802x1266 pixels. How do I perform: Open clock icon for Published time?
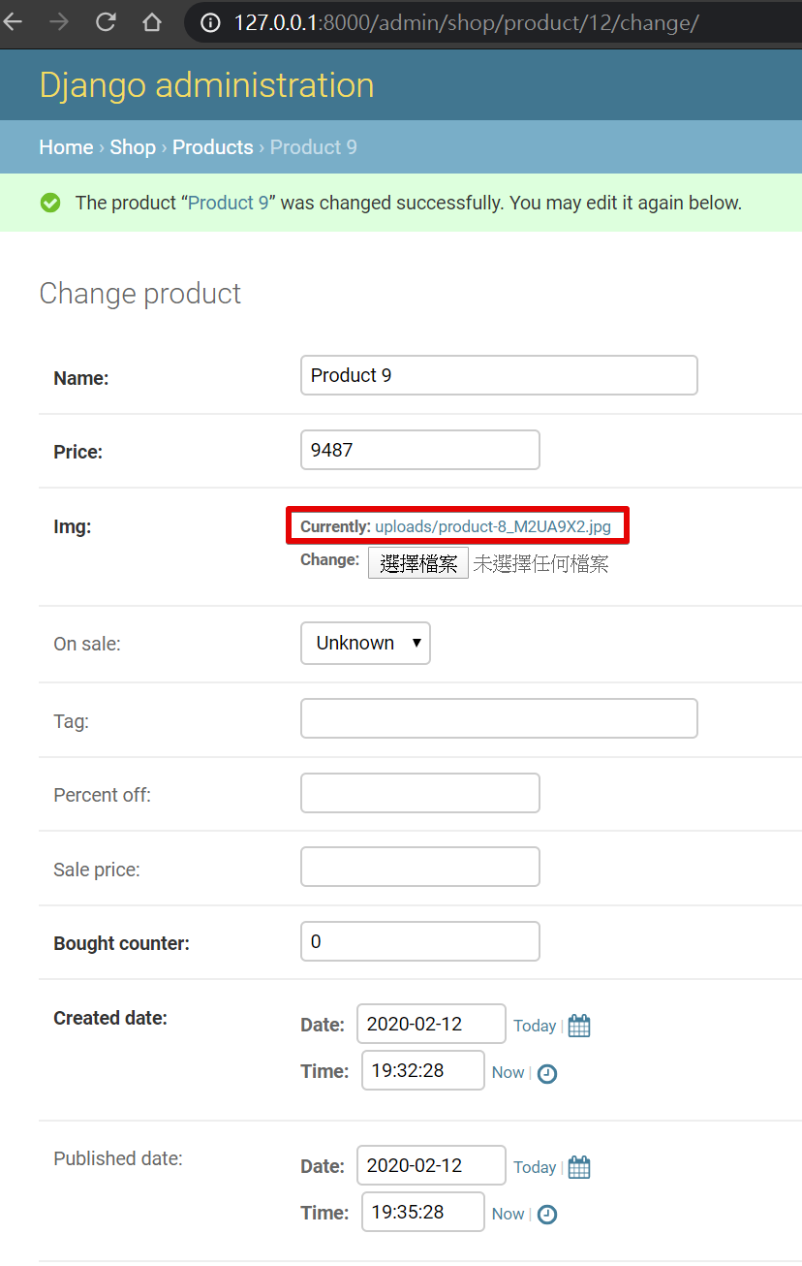[x=547, y=1215]
